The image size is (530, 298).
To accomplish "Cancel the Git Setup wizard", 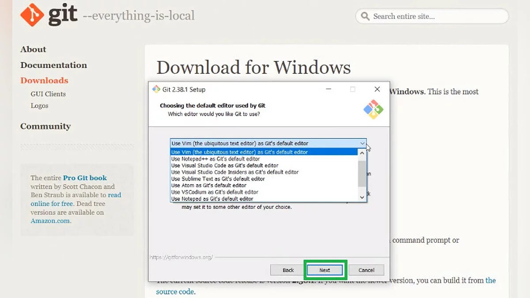I will [366, 270].
